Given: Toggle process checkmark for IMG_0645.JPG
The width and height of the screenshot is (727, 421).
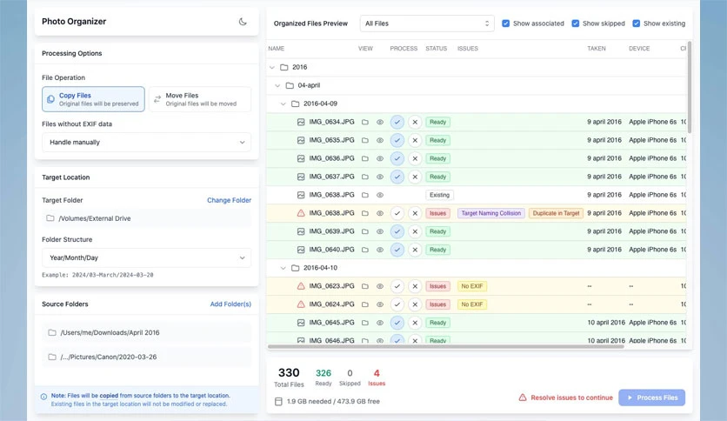Looking at the screenshot, I should (397, 323).
